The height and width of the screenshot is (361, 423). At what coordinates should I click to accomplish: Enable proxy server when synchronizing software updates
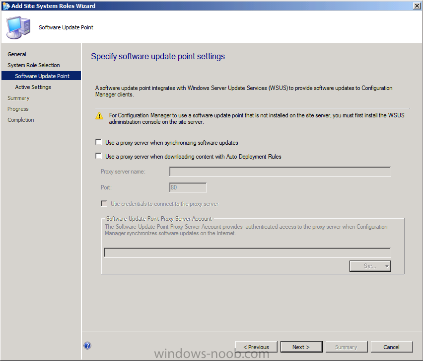[98, 143]
